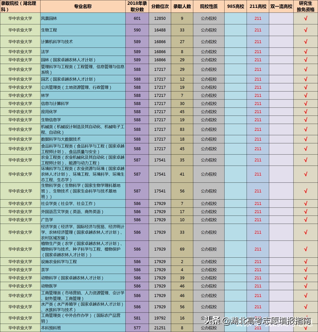Screen dimensions: 318x332
Task: Select the 985高校 column header
Action: (x=236, y=6)
